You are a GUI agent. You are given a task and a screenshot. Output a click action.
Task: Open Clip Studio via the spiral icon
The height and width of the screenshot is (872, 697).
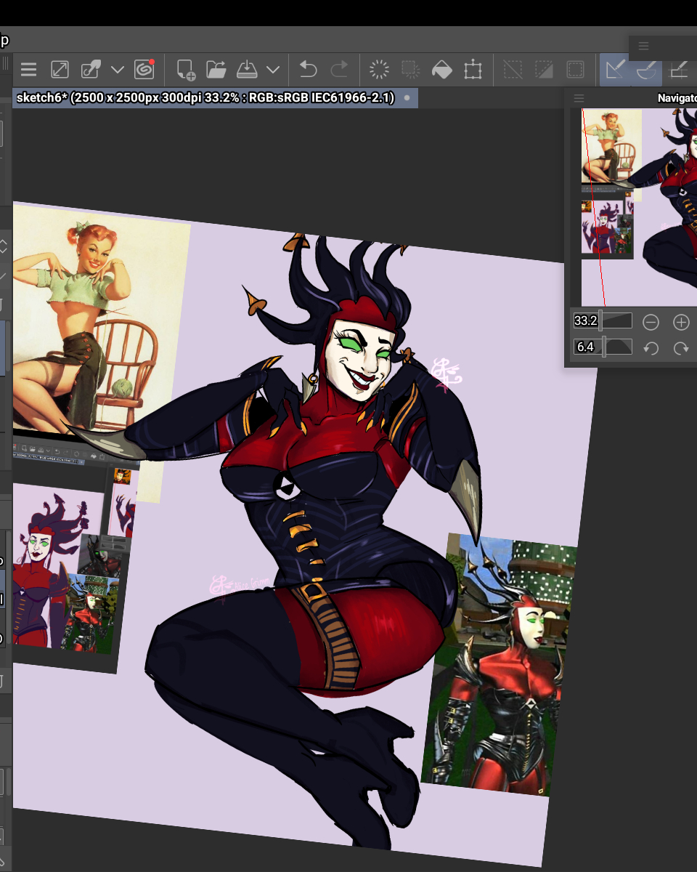(x=144, y=70)
